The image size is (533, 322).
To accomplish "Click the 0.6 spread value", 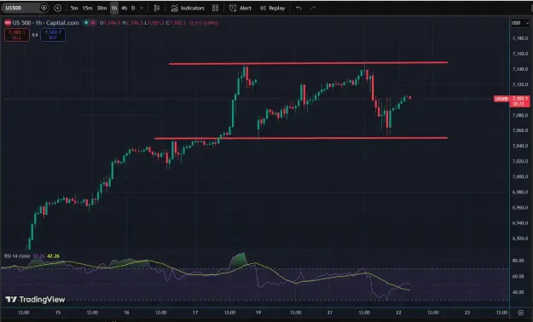I will tap(35, 35).
